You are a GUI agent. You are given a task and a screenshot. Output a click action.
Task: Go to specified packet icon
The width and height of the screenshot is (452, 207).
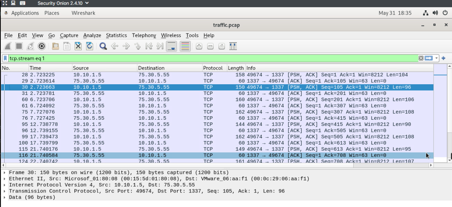pyautogui.click(x=137, y=46)
